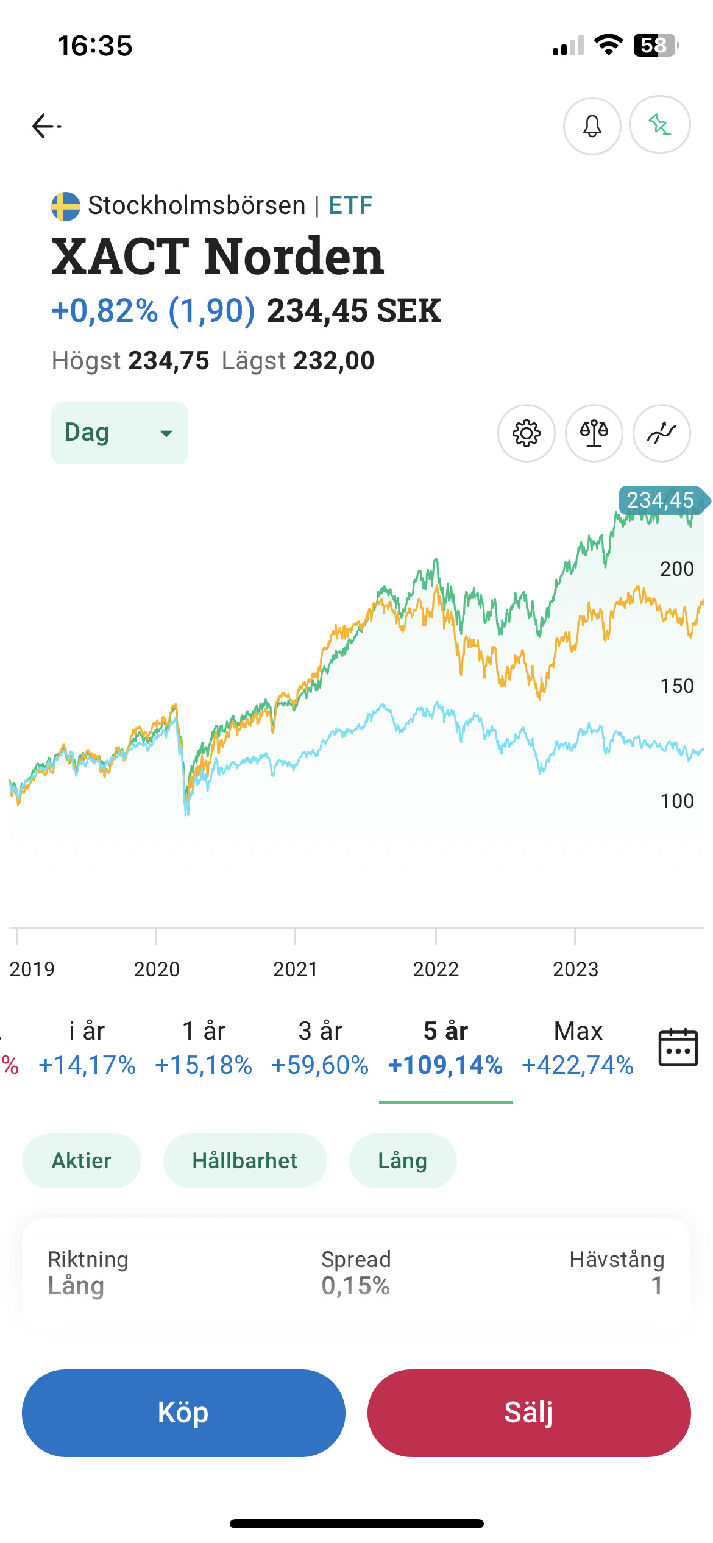Expand the Dag interval dropdown
713x1543 pixels.
click(x=119, y=433)
